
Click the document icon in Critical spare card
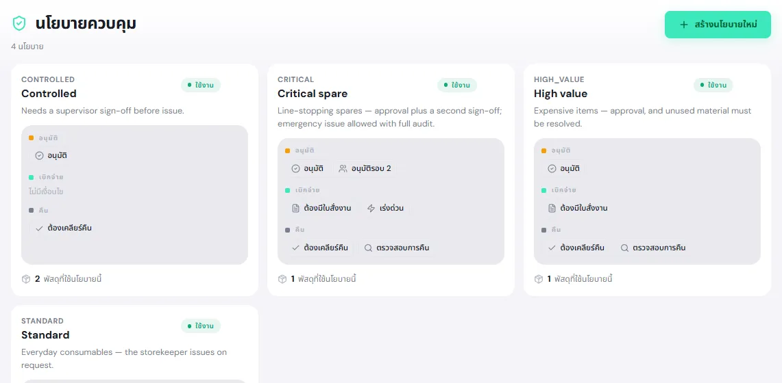(296, 208)
